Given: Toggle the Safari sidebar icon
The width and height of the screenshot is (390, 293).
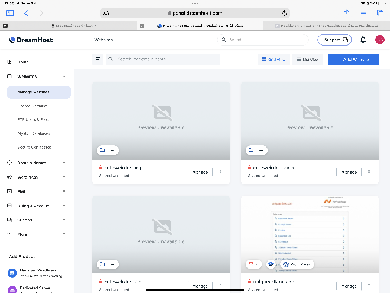Looking at the screenshot, I should pyautogui.click(x=10, y=13).
